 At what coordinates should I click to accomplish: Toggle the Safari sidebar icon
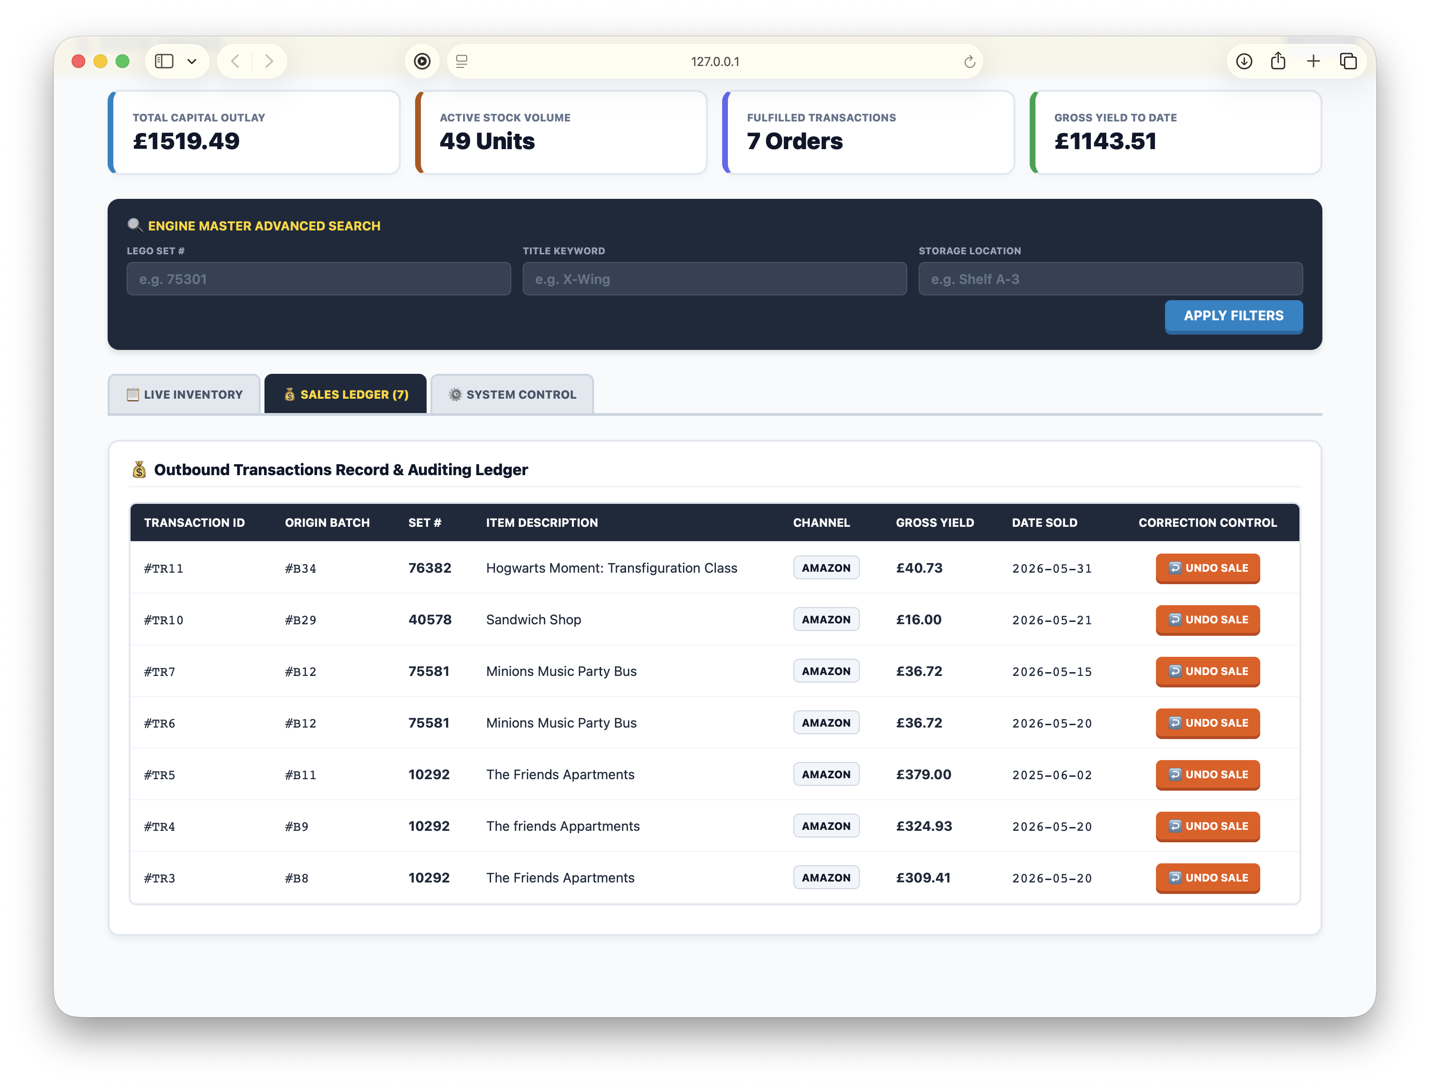tap(164, 62)
